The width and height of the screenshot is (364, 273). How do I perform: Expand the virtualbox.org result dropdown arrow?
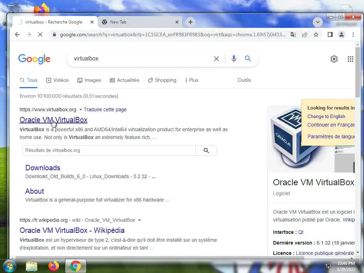tap(81, 109)
